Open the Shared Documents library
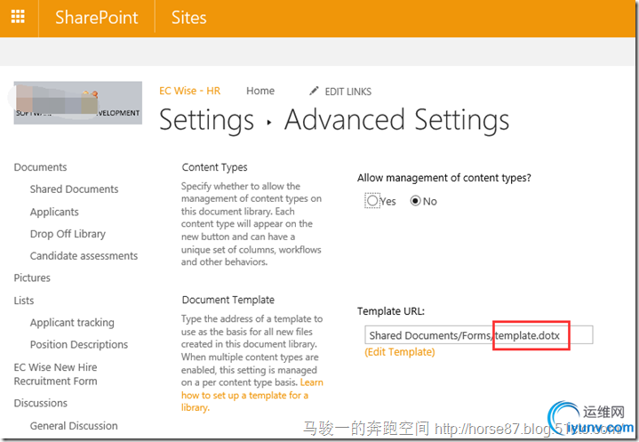The image size is (639, 442). click(74, 189)
